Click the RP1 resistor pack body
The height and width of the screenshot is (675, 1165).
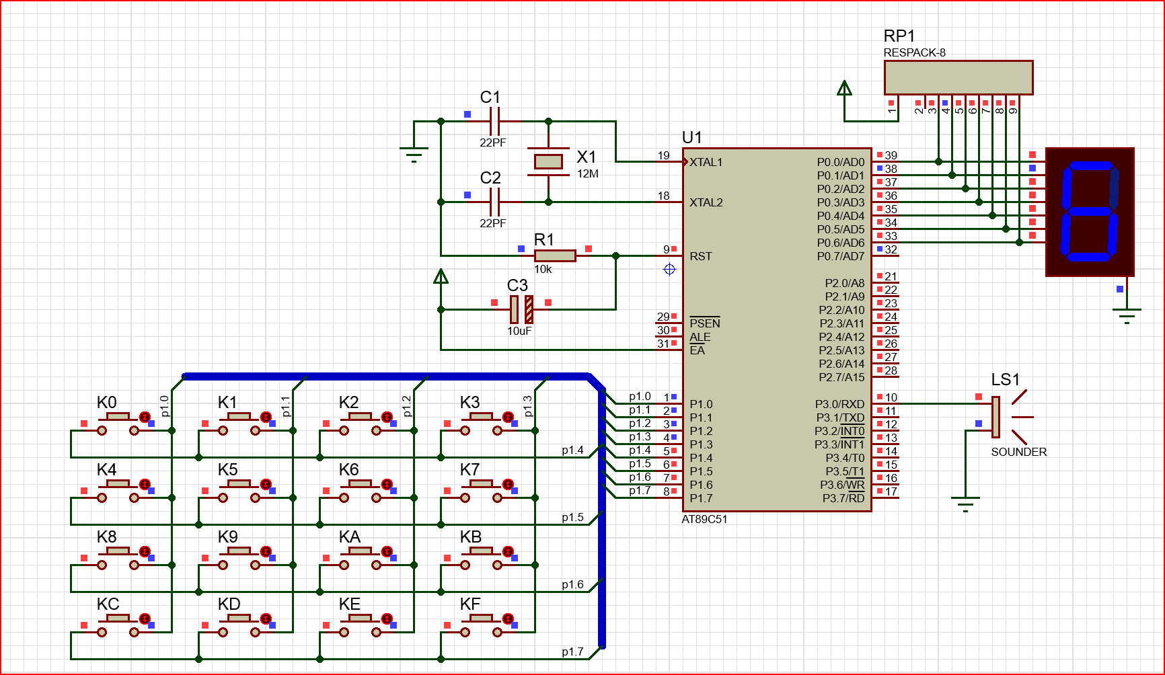pos(959,77)
